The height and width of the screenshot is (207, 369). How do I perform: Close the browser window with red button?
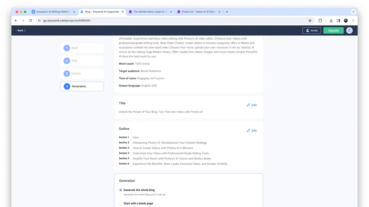pos(17,12)
